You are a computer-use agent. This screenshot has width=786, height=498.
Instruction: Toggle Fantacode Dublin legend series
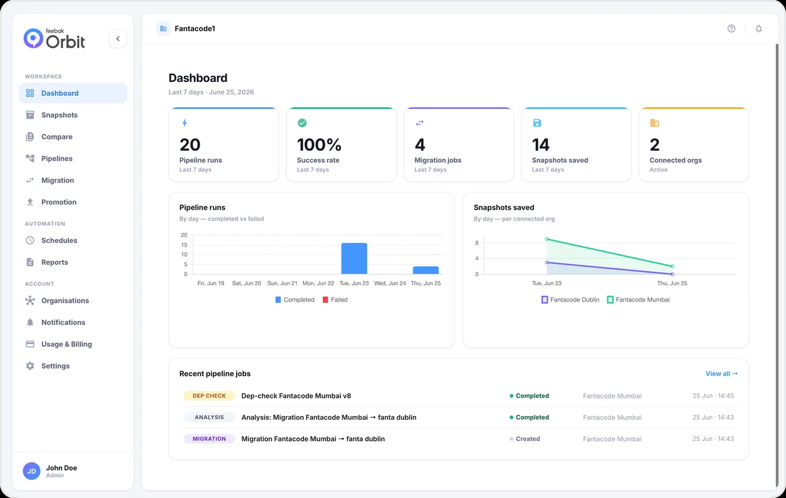(x=570, y=300)
